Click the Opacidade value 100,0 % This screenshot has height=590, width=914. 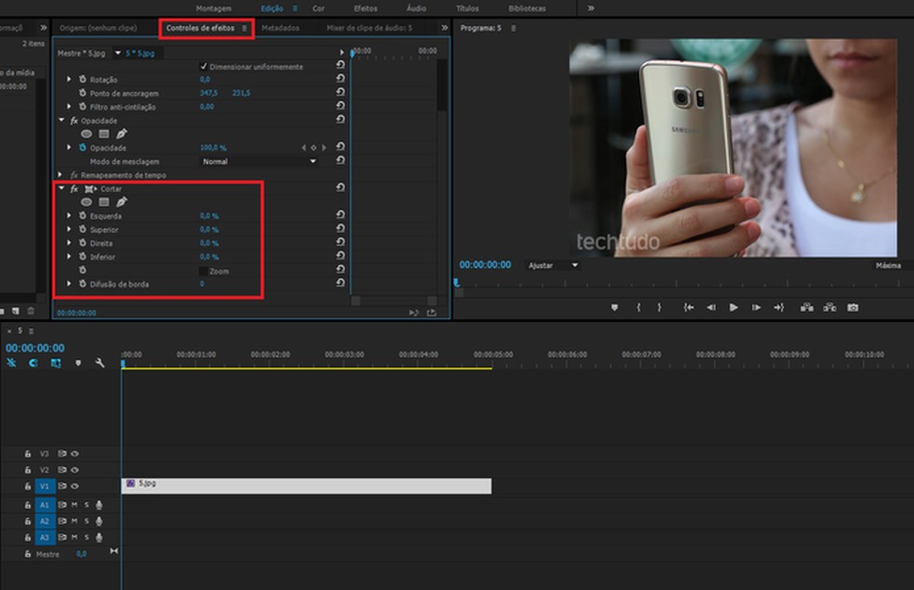pos(213,147)
